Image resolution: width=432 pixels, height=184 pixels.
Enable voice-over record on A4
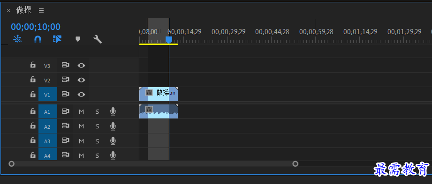[113, 155]
